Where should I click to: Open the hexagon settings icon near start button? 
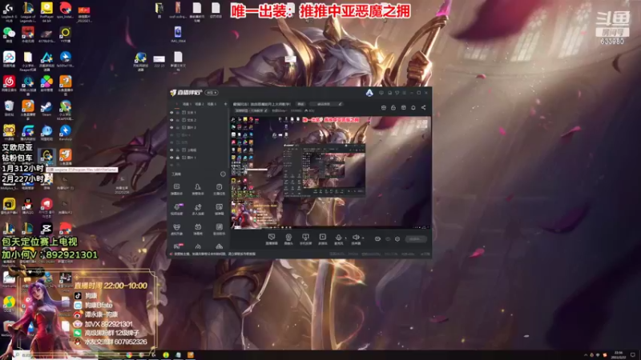click(397, 239)
